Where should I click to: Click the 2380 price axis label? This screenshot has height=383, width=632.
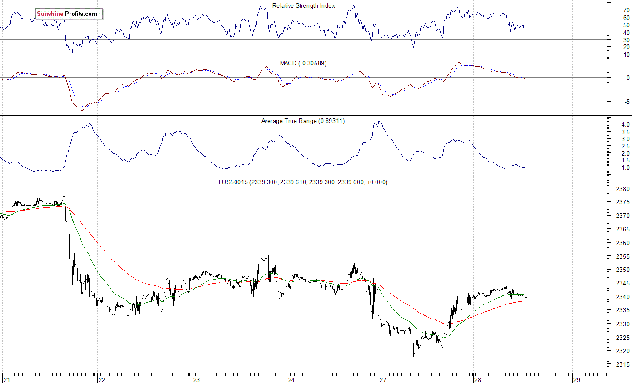click(x=622, y=189)
